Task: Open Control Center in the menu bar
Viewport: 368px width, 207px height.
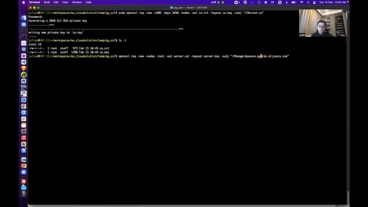Action: click(x=315, y=2)
